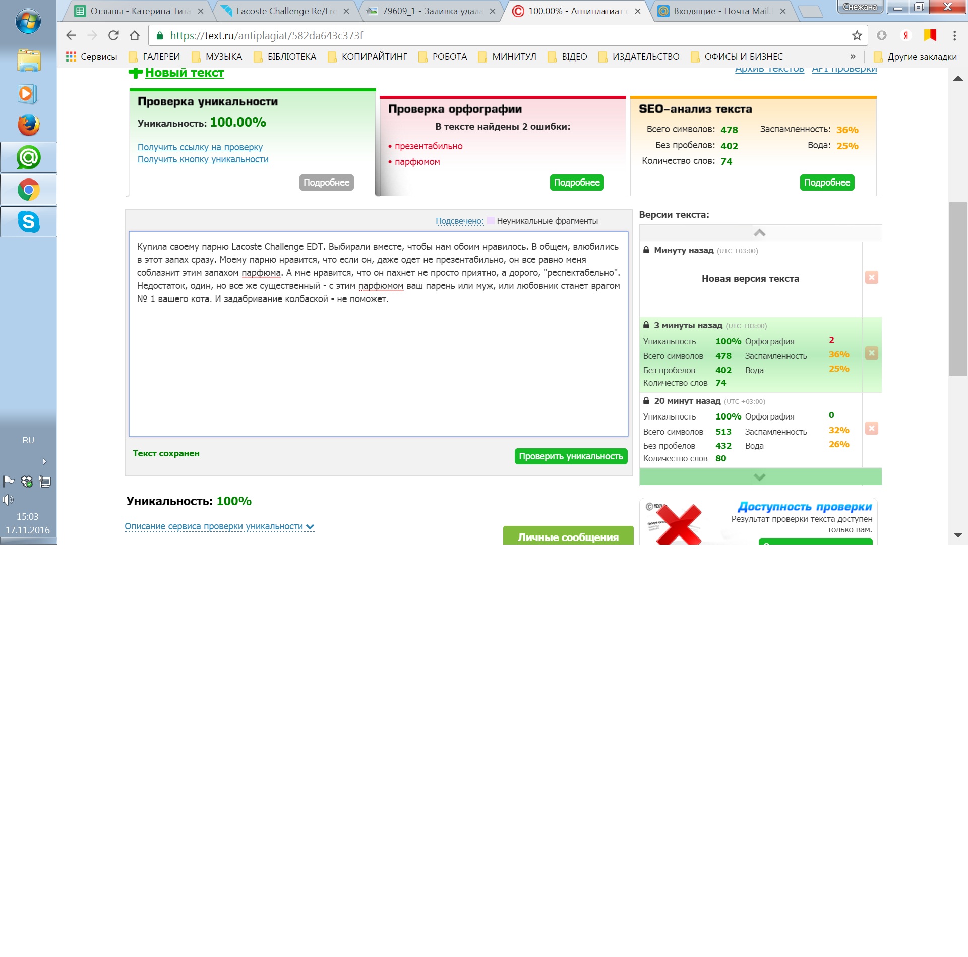Screen dimensions: 968x957
Task: Click inside the review text area
Action: [379, 334]
